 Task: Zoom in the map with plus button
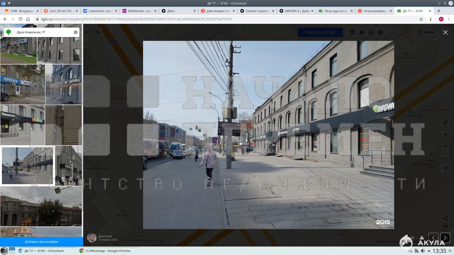point(445,146)
